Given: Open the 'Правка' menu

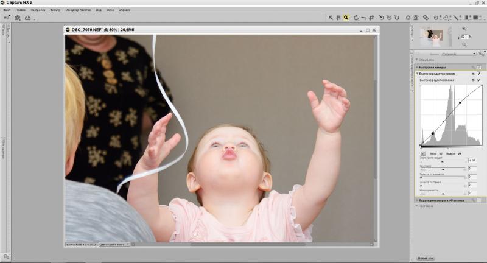Looking at the screenshot, I should coord(21,10).
